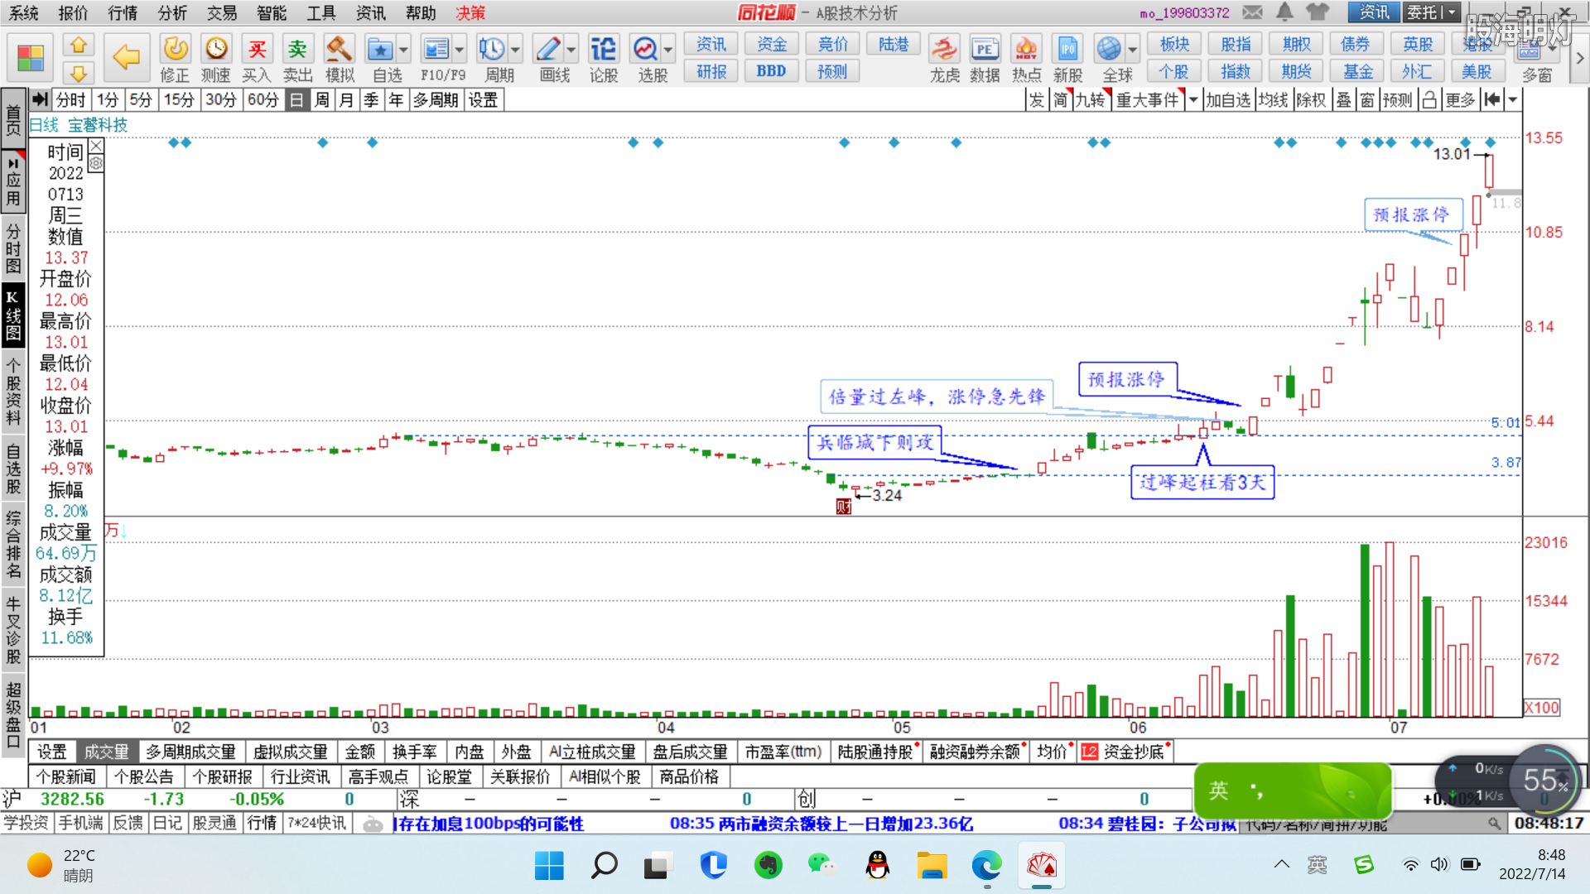Image resolution: width=1590 pixels, height=894 pixels.
Task: Expand the toolbar overflow chevron on right
Action: tap(1579, 58)
